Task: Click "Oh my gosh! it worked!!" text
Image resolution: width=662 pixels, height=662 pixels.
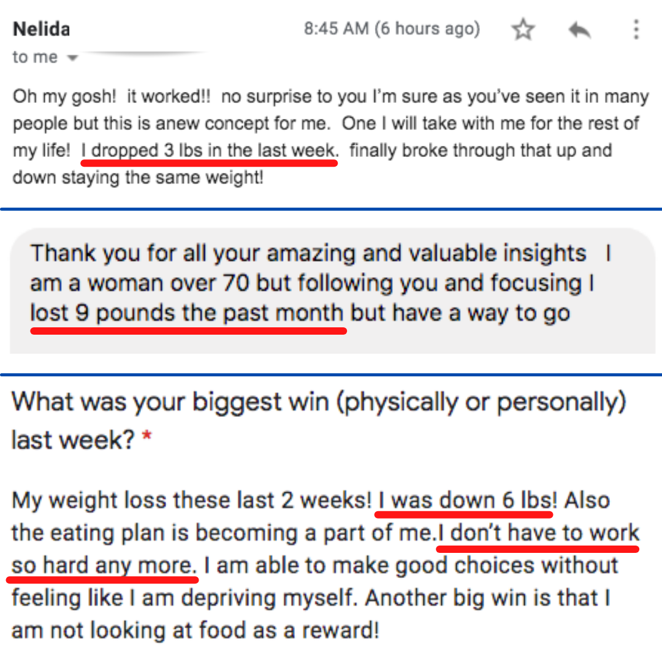Action: [x=112, y=97]
